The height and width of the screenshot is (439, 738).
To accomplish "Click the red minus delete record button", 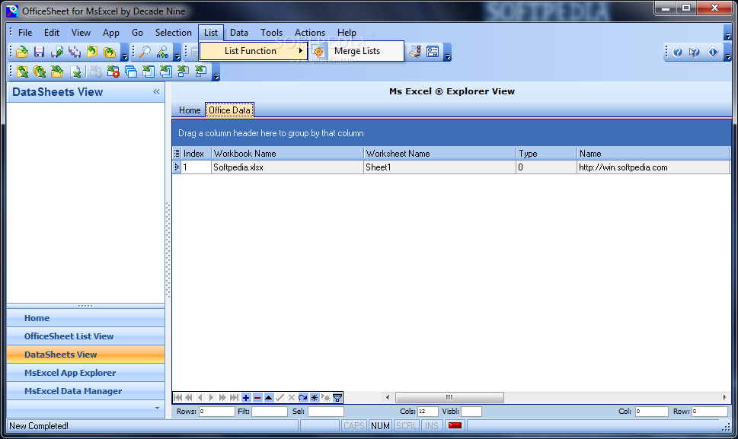I will [x=257, y=398].
